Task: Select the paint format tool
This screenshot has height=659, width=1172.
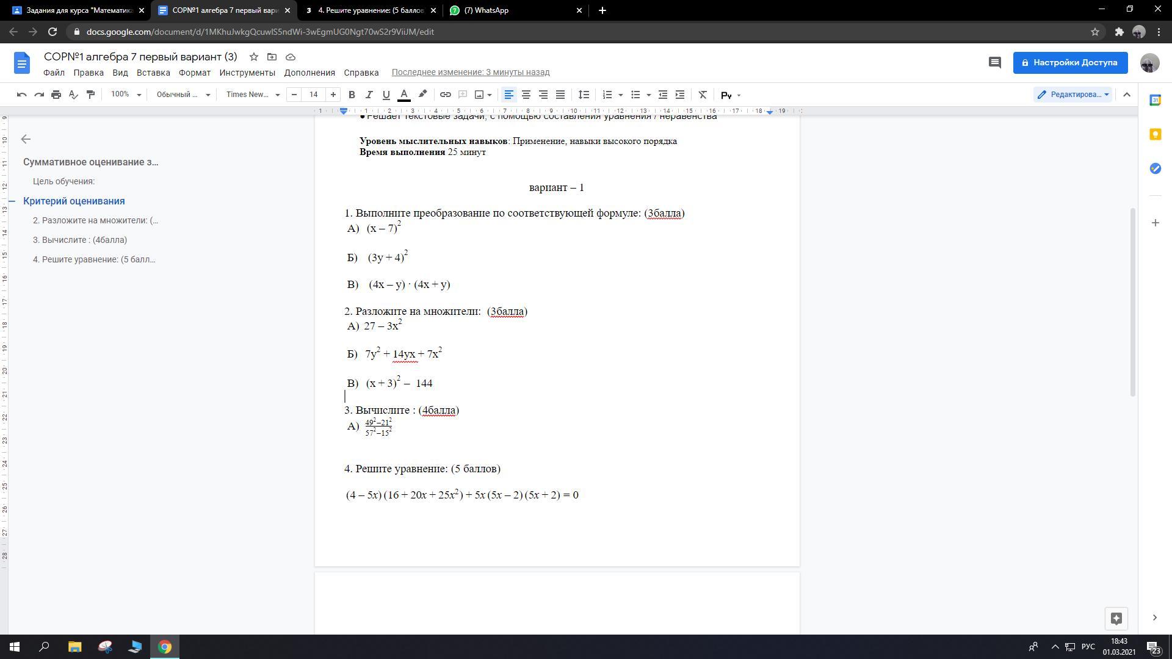Action: pos(90,95)
